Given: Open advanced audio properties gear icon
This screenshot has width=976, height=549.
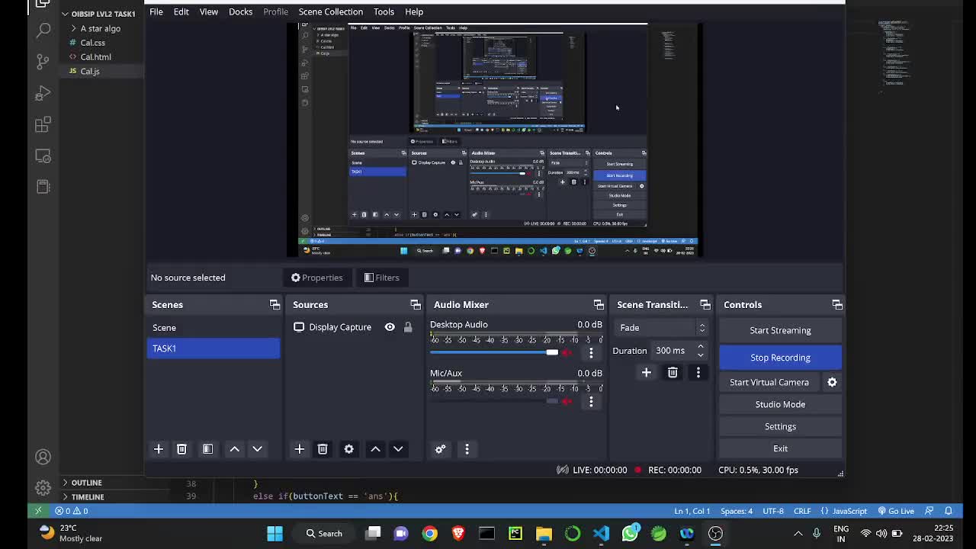Looking at the screenshot, I should 440,449.
